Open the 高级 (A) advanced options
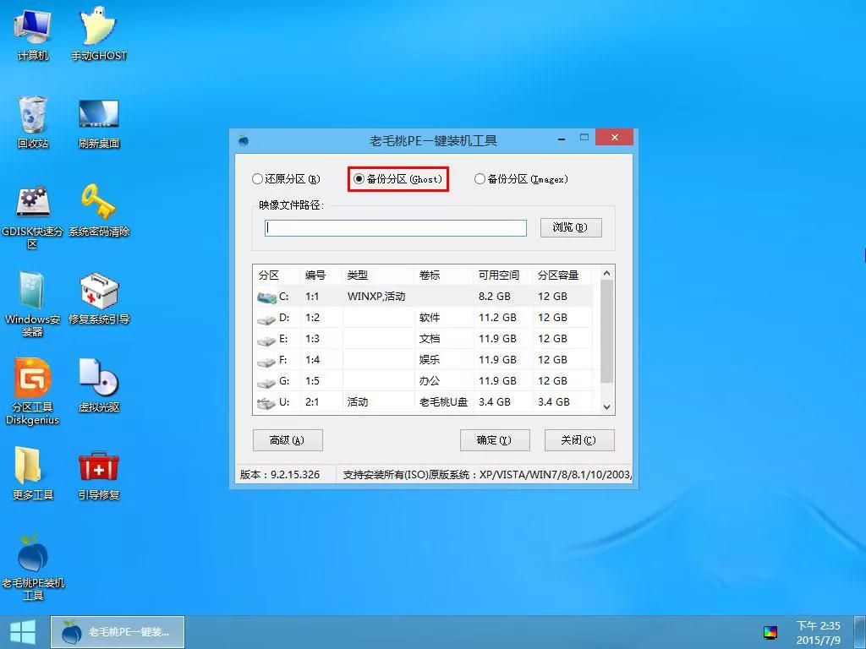The image size is (866, 649). tap(288, 440)
